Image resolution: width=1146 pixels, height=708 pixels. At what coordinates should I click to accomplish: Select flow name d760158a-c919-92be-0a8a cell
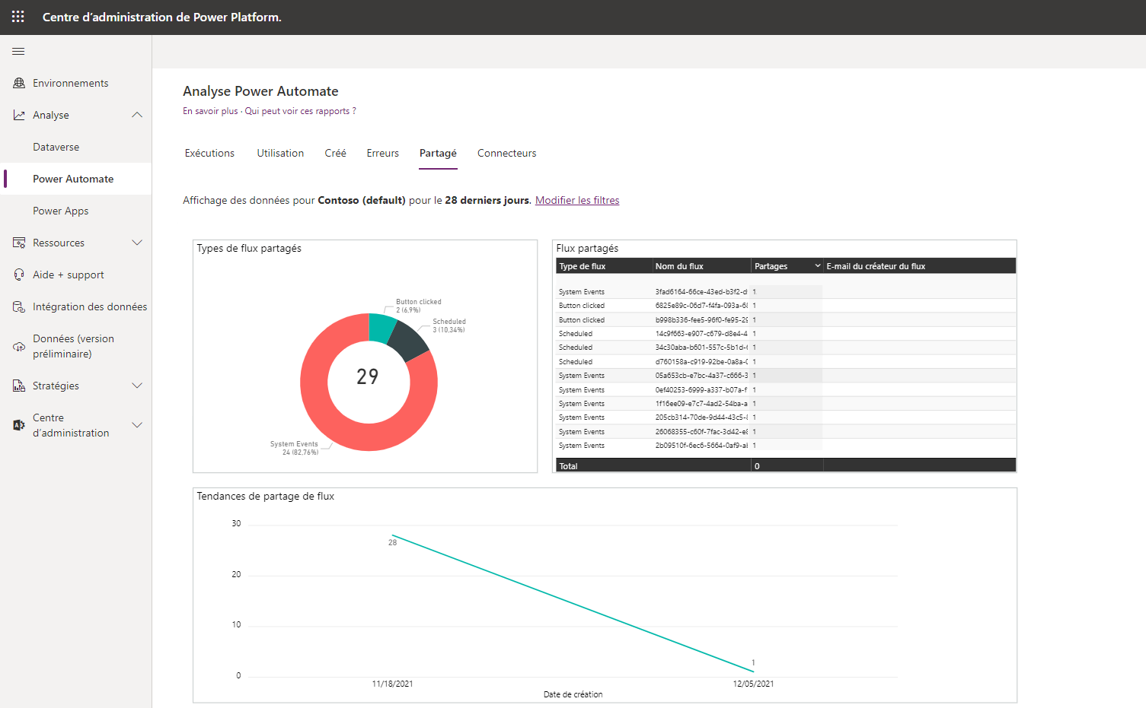[701, 362]
